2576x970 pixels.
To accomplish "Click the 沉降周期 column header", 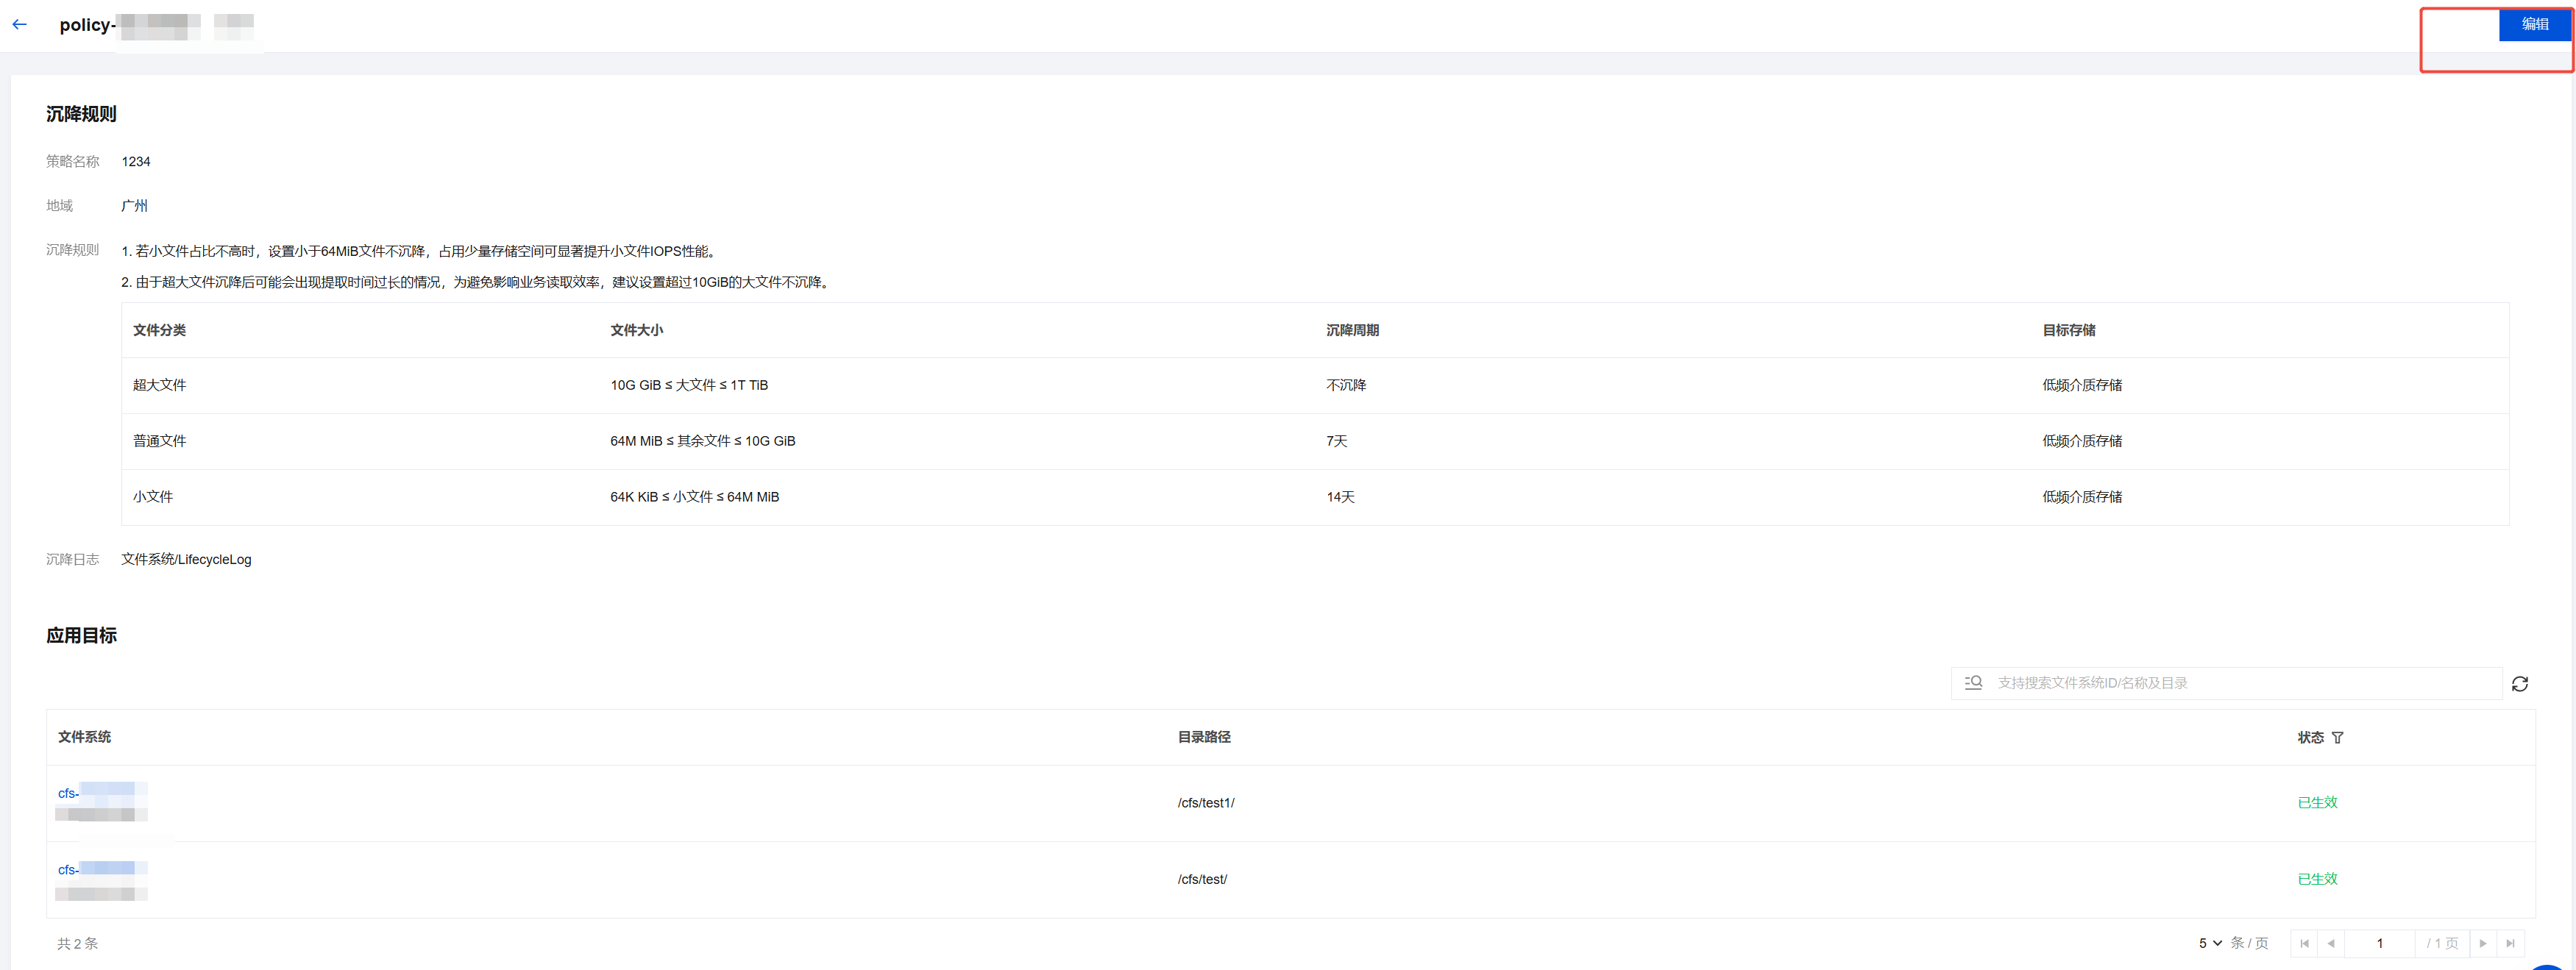I will coord(1352,331).
